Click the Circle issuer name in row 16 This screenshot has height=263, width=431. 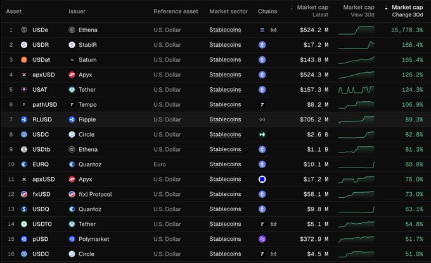tap(86, 254)
